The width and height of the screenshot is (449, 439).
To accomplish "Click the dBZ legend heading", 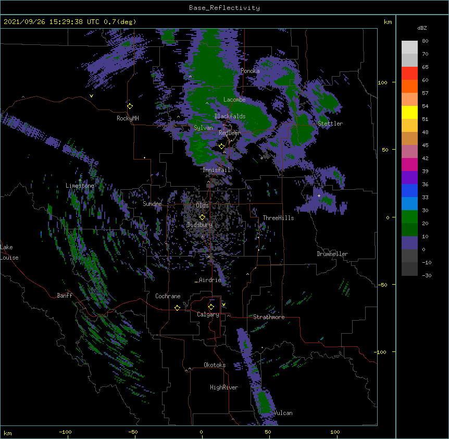I will coord(422,28).
